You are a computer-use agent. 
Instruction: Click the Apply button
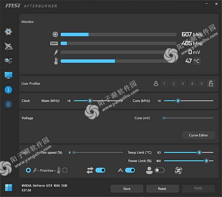pos(198,188)
